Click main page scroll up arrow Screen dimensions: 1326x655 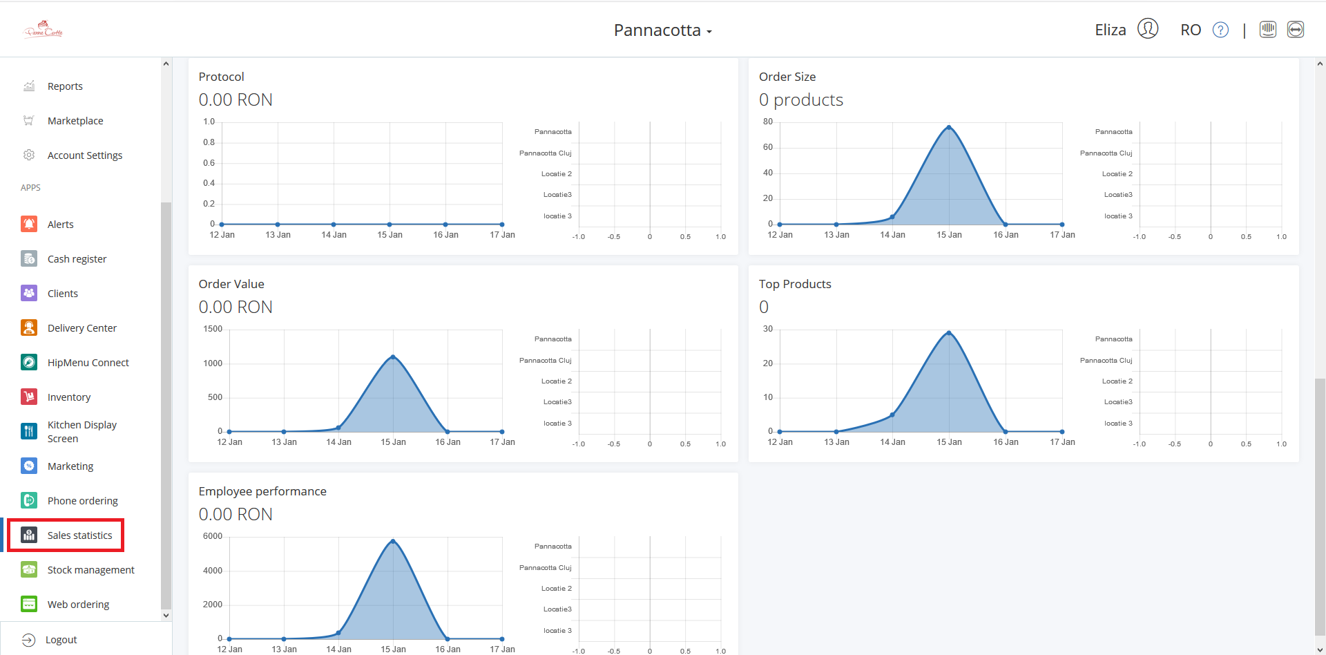click(x=1320, y=64)
